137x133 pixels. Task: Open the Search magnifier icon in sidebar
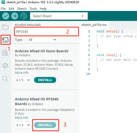(x=5, y=78)
